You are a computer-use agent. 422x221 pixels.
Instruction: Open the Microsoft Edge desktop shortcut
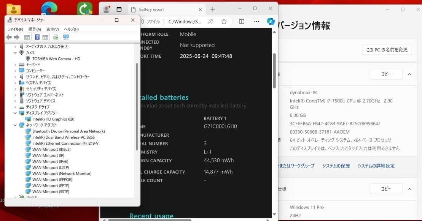(x=49, y=8)
